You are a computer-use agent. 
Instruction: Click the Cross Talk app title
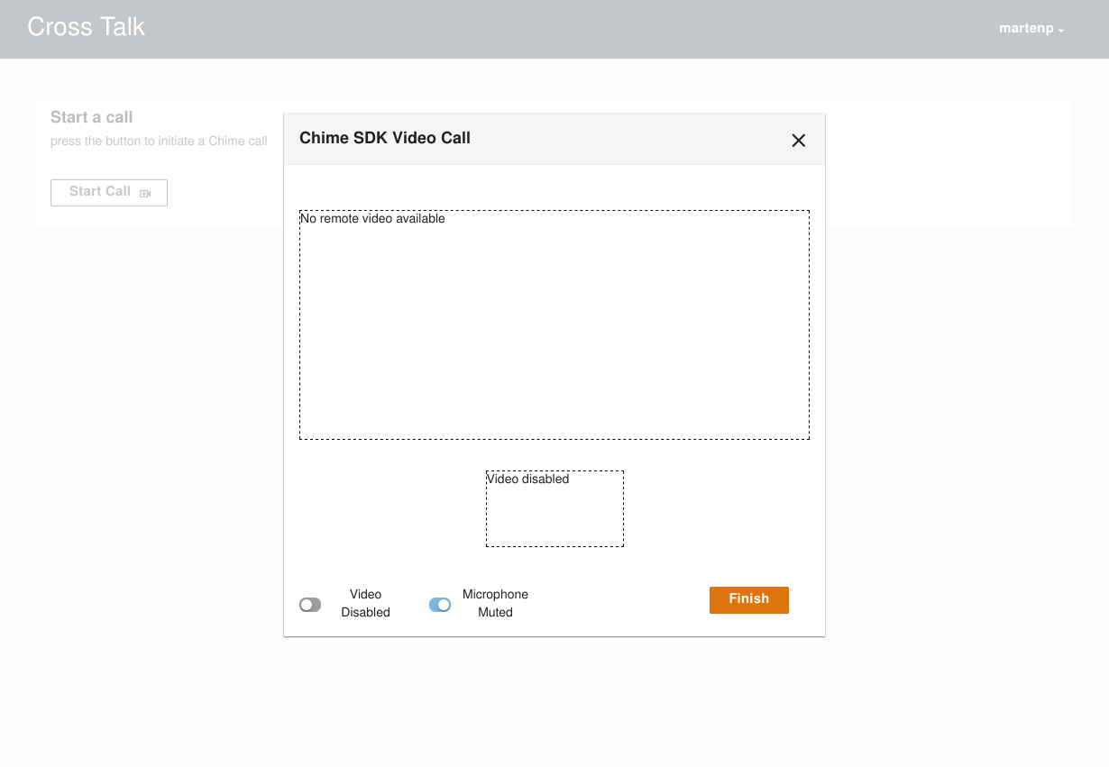pos(87,27)
